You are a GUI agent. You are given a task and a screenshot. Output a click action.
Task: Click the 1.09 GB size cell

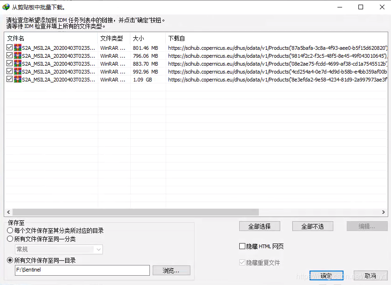pos(142,80)
